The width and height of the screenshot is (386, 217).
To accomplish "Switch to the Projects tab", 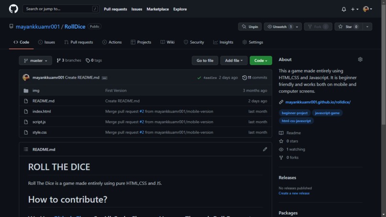I will (141, 42).
